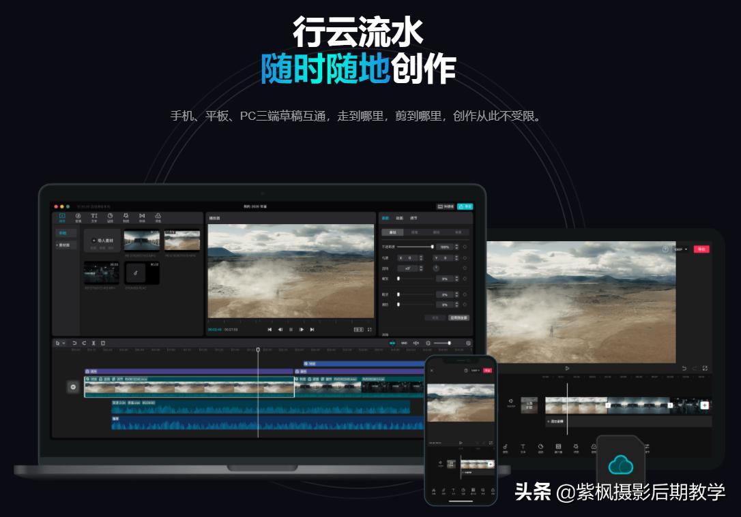
Task: Click the teal 导出 (Export) button
Action: pos(465,206)
